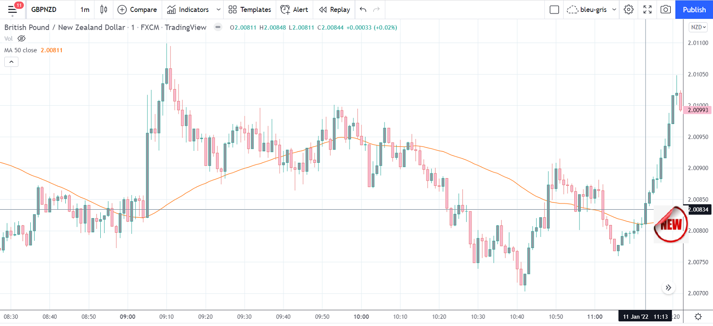
Task: Open the NZD currency dropdown
Action: pyautogui.click(x=698, y=27)
